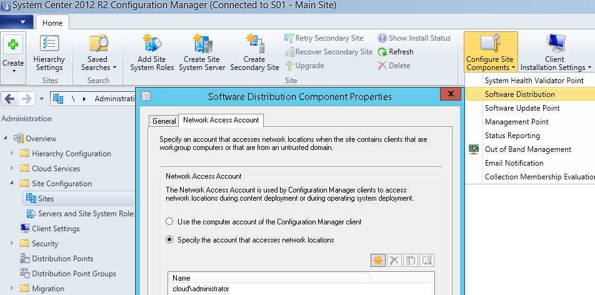Select Sites in the tree
Viewport: 595px width, 295px height.
pos(46,198)
